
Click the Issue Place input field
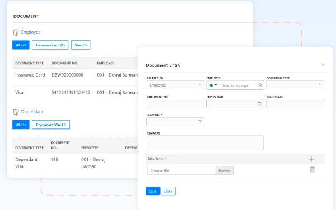pyautogui.click(x=295, y=104)
